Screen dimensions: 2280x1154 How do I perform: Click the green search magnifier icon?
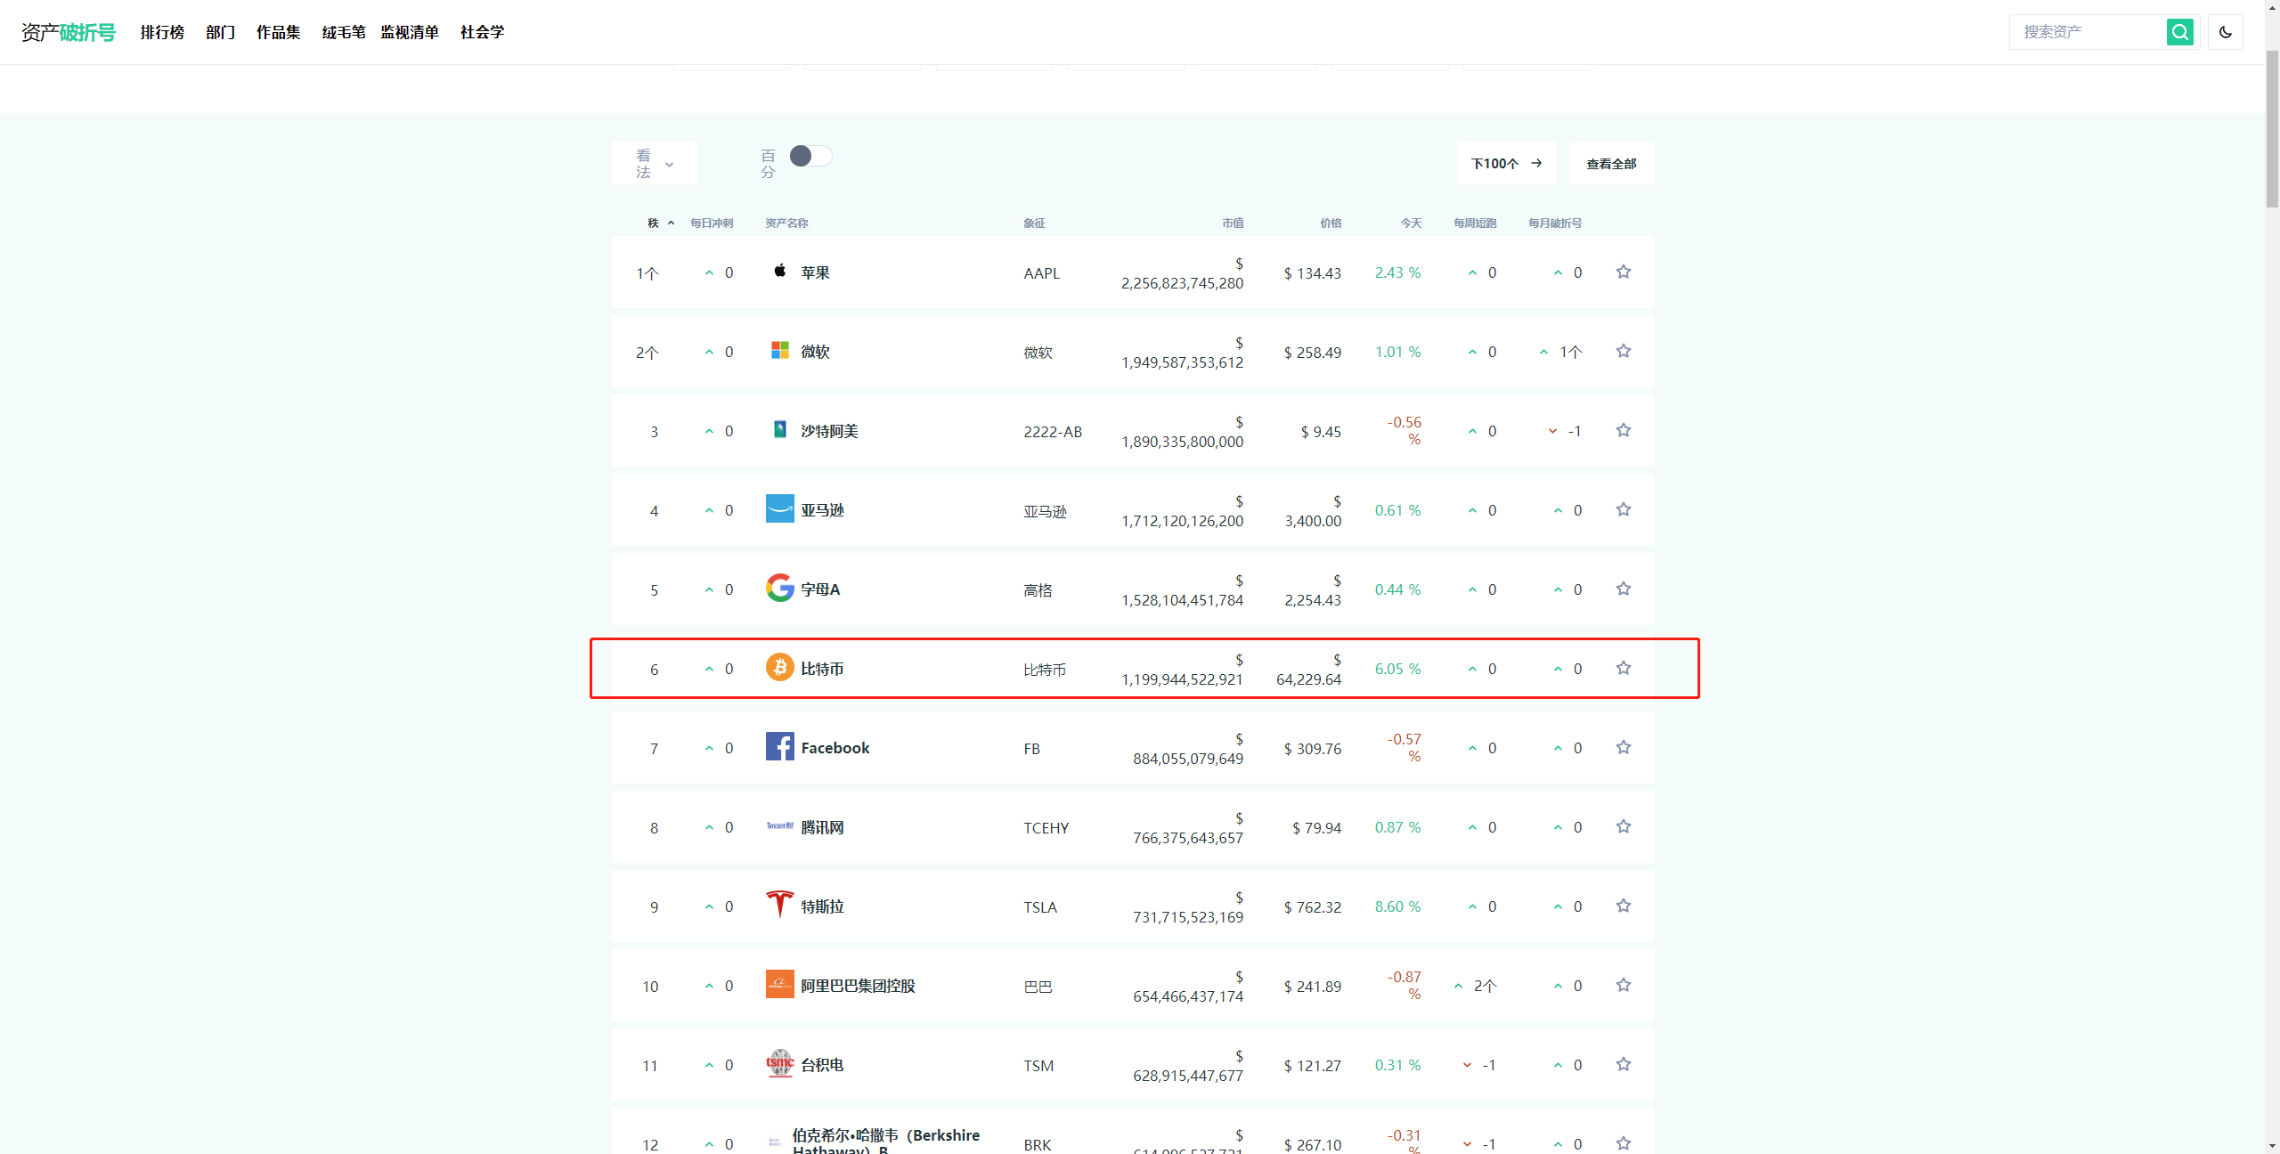(2179, 32)
